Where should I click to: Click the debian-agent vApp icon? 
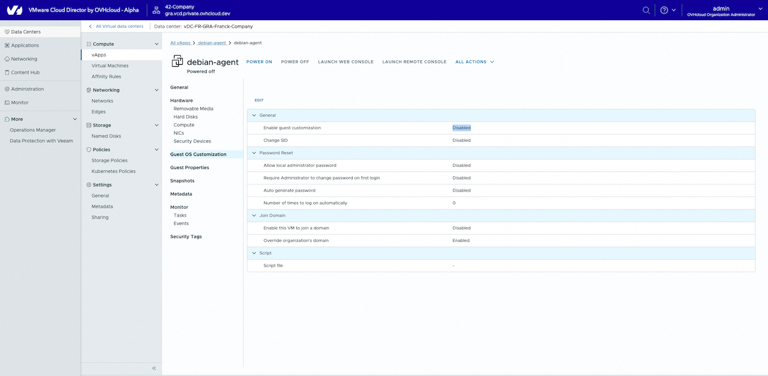[x=177, y=61]
